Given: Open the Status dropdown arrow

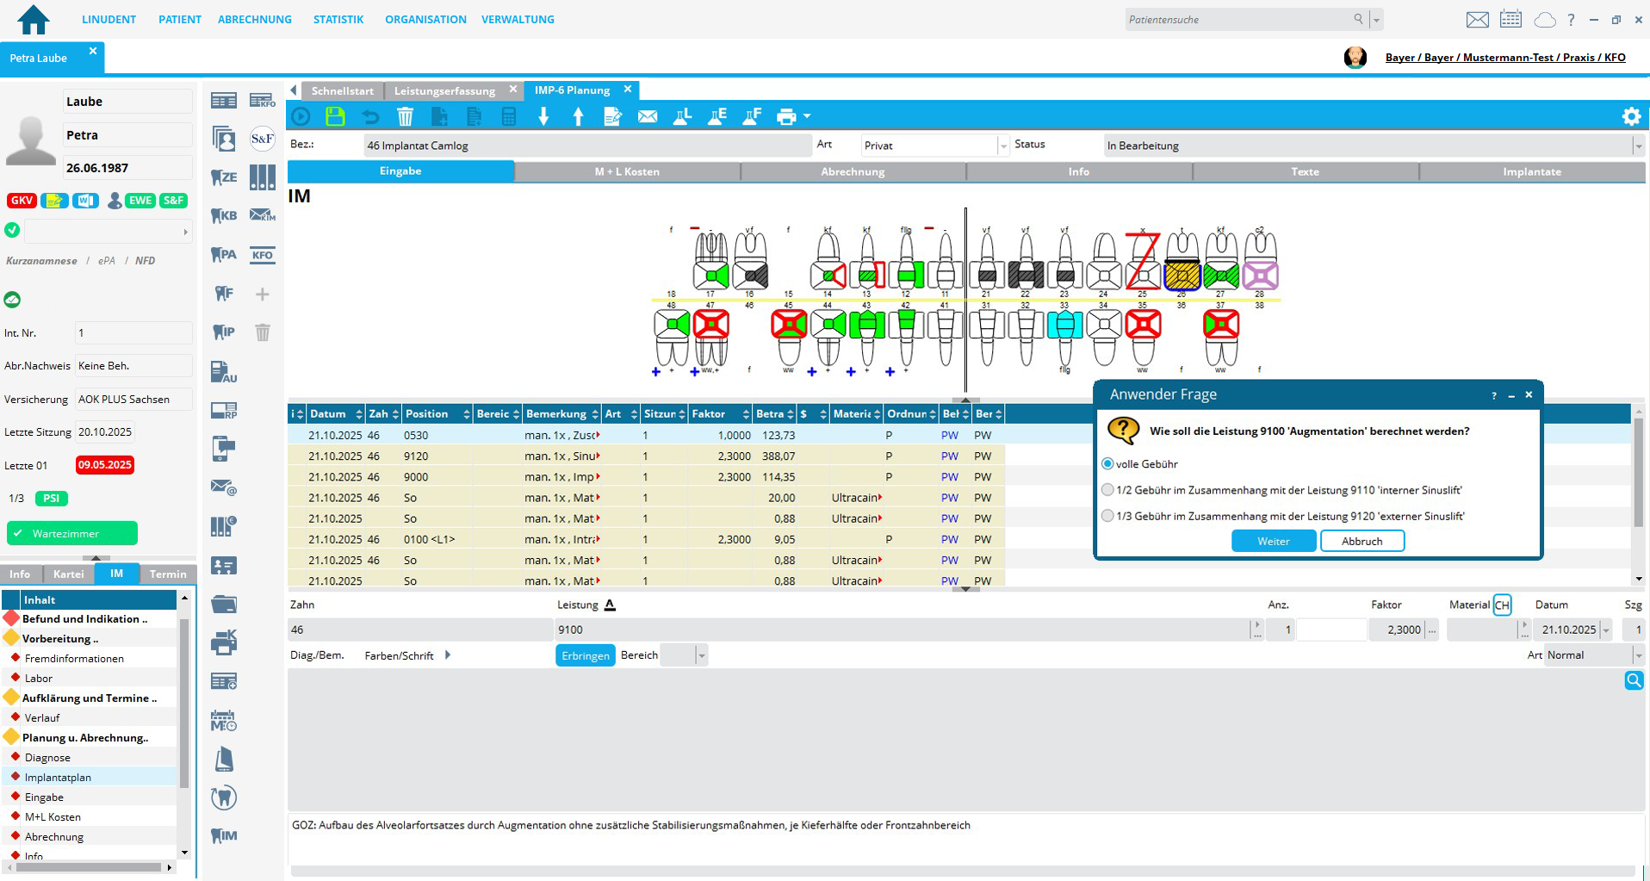Looking at the screenshot, I should (1637, 146).
